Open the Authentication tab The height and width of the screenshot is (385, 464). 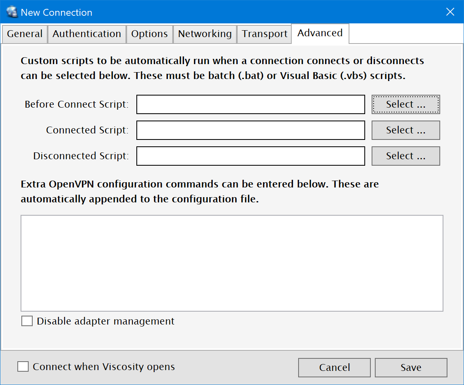pos(87,34)
